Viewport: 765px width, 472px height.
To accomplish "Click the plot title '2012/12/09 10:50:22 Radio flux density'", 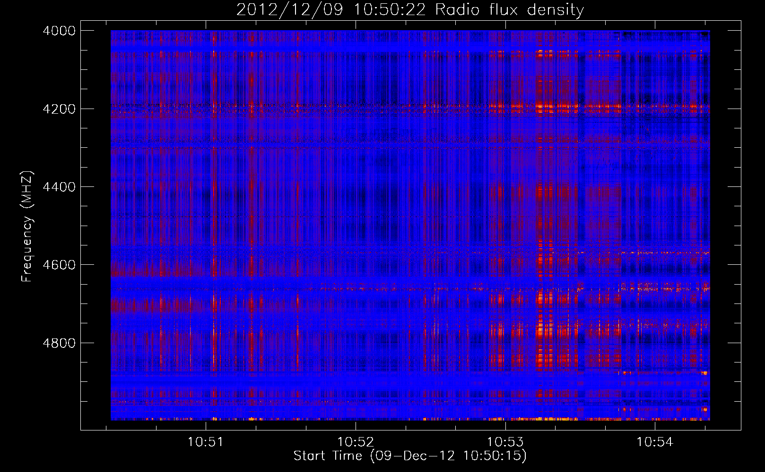I will coord(410,10).
